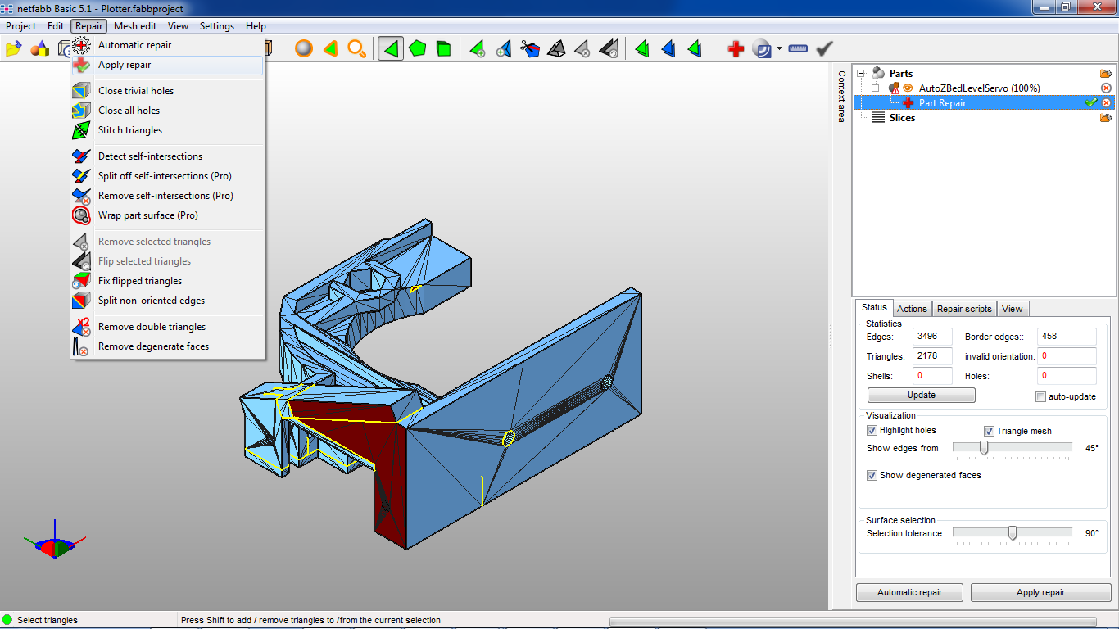
Task: Click the open project folder toolbar icon
Action: (13, 49)
